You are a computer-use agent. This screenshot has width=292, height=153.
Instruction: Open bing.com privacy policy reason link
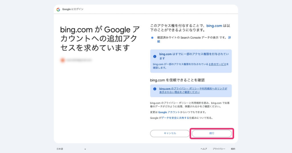pos(193,90)
